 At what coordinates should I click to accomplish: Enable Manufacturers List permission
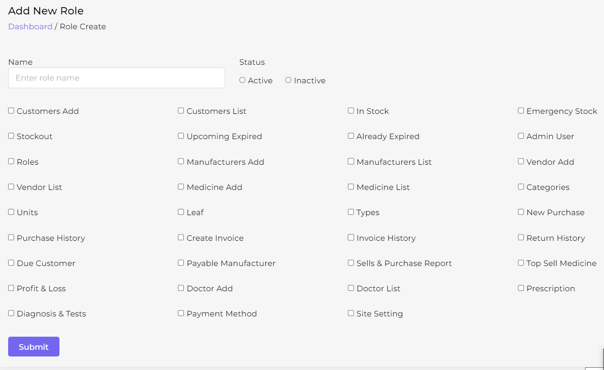pos(351,162)
